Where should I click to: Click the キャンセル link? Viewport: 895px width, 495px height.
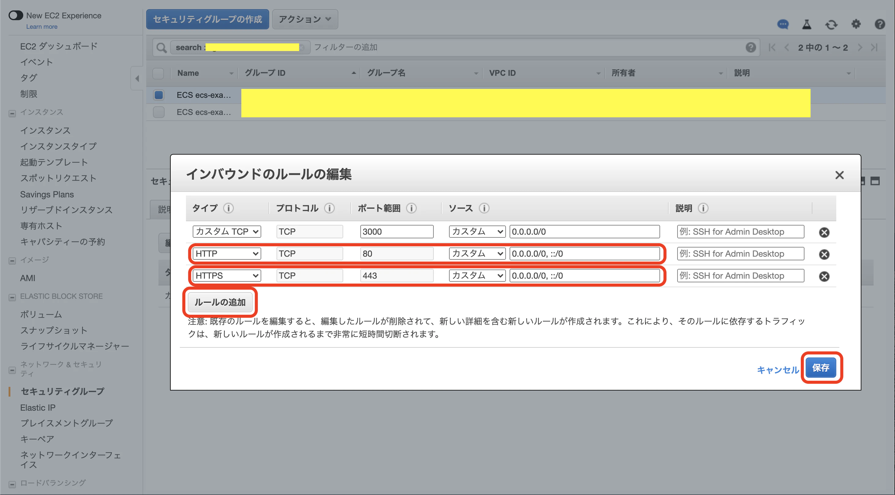(778, 370)
